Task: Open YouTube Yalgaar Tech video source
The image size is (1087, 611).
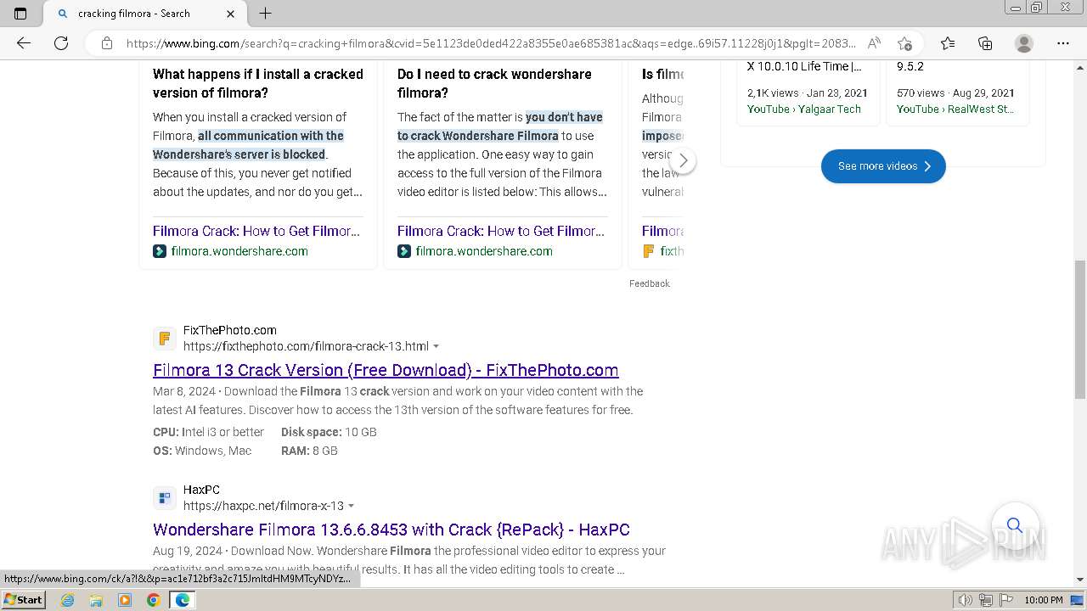Action: [804, 109]
